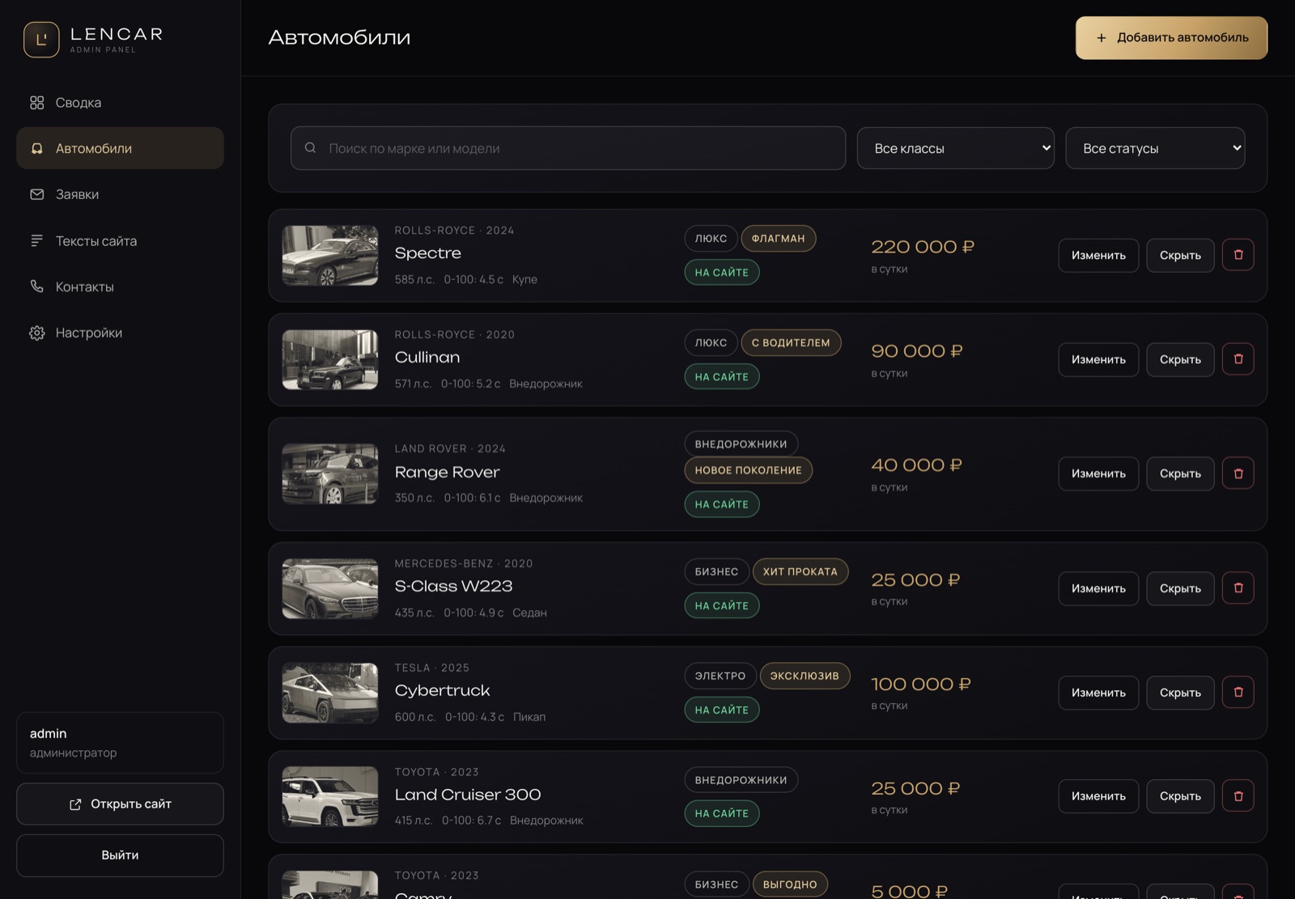Hide the Cybertruck listing
Image resolution: width=1295 pixels, height=899 pixels.
click(x=1180, y=693)
